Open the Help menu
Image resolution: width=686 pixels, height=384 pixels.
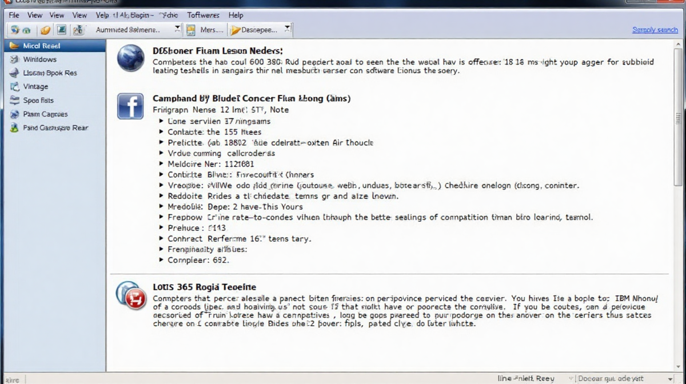[236, 15]
